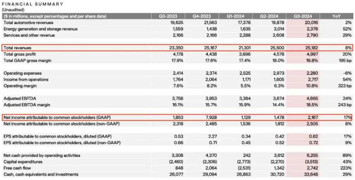The width and height of the screenshot is (355, 180).
Task: Click the Total automotive revenues row label
Action: 28,22
